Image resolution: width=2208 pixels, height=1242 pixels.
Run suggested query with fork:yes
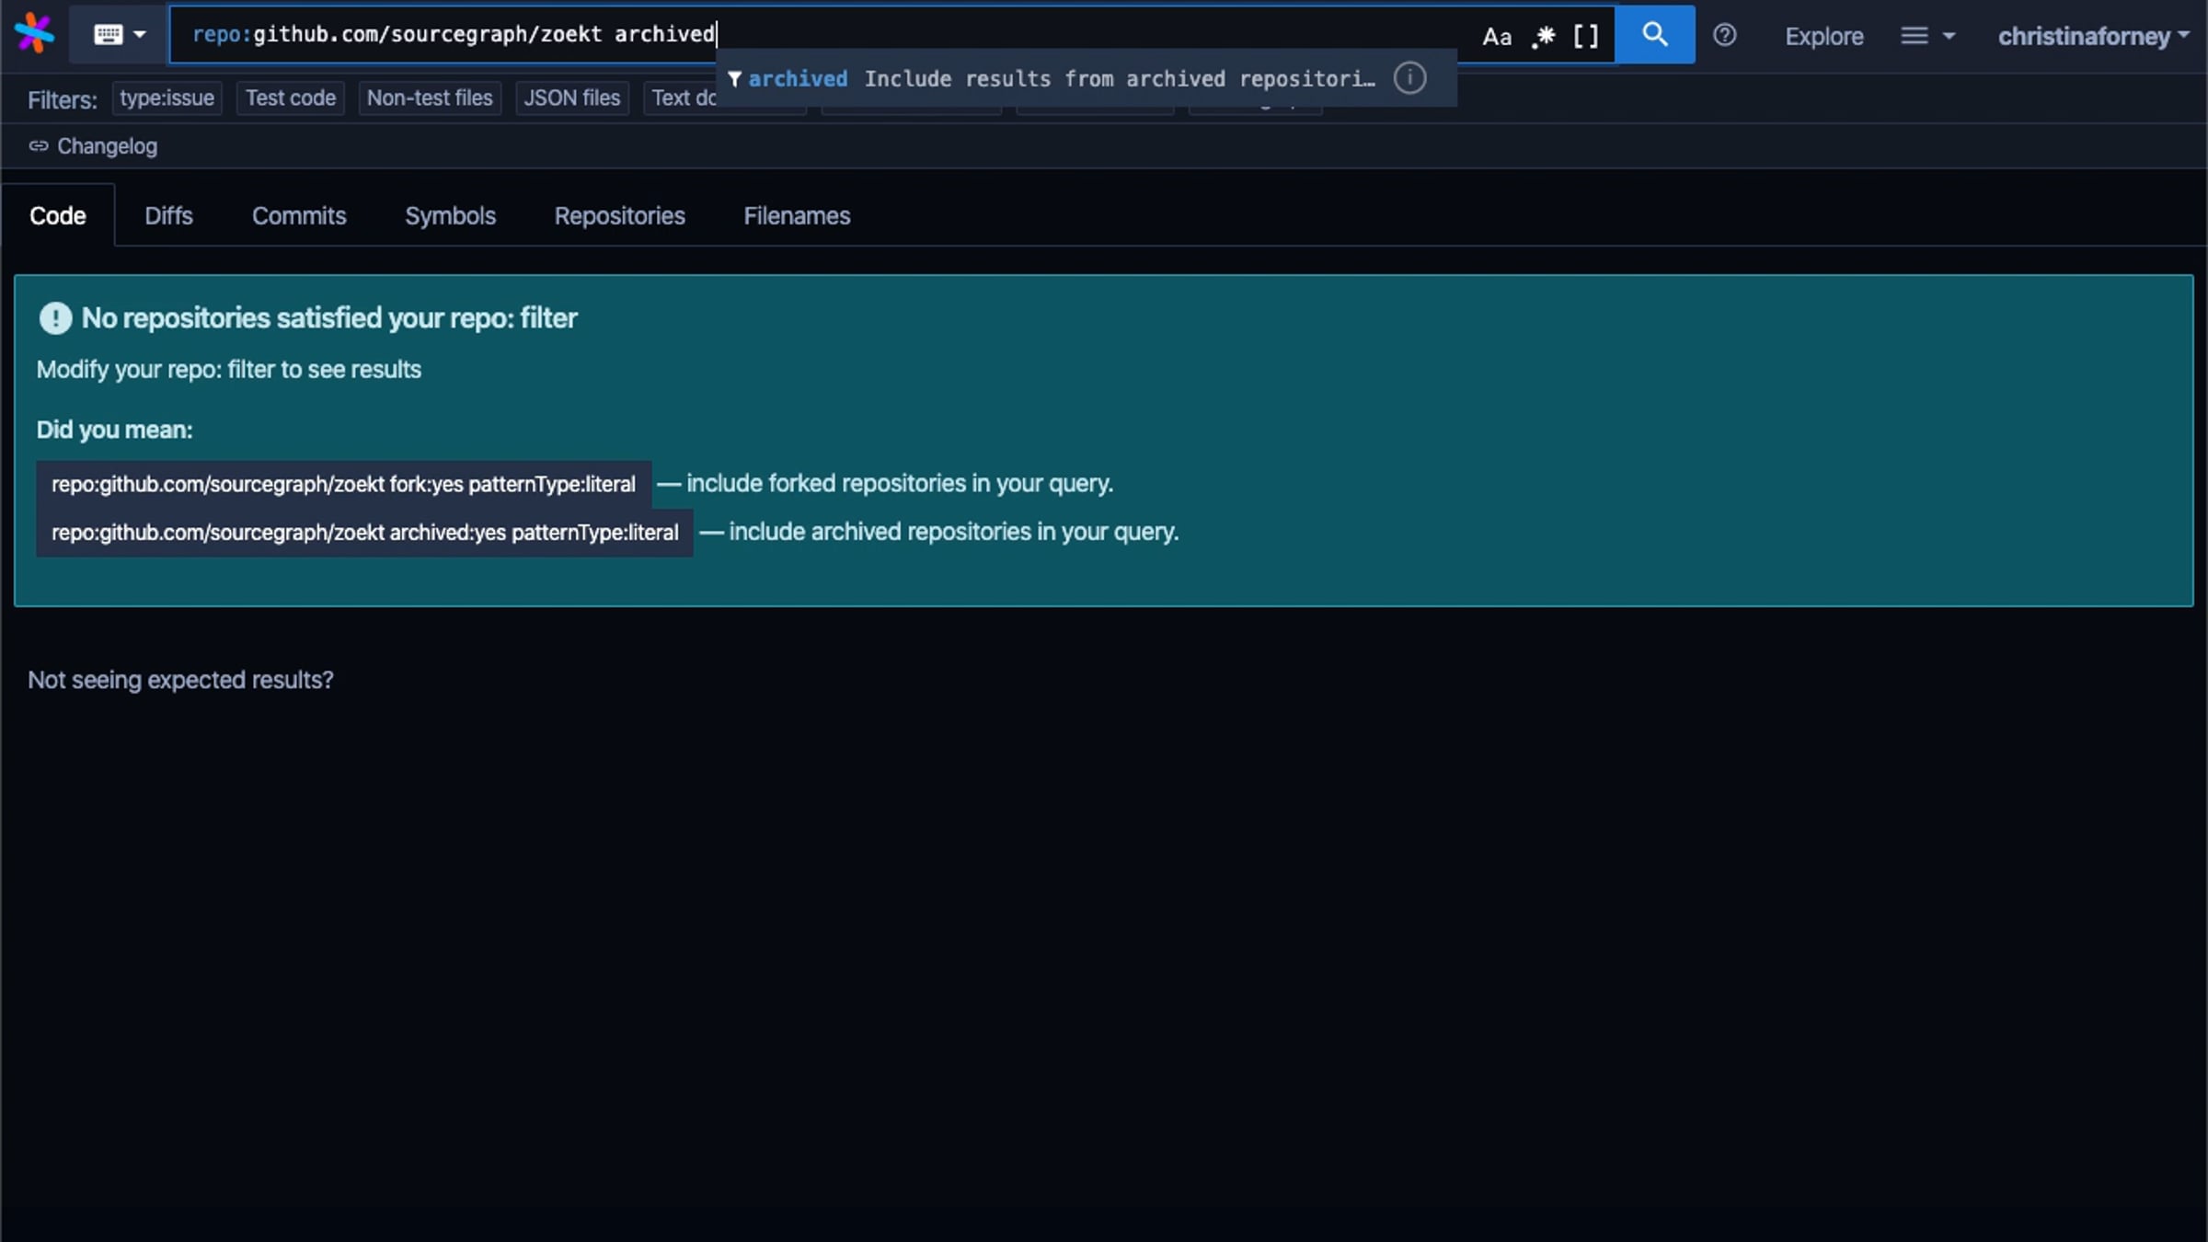(344, 484)
